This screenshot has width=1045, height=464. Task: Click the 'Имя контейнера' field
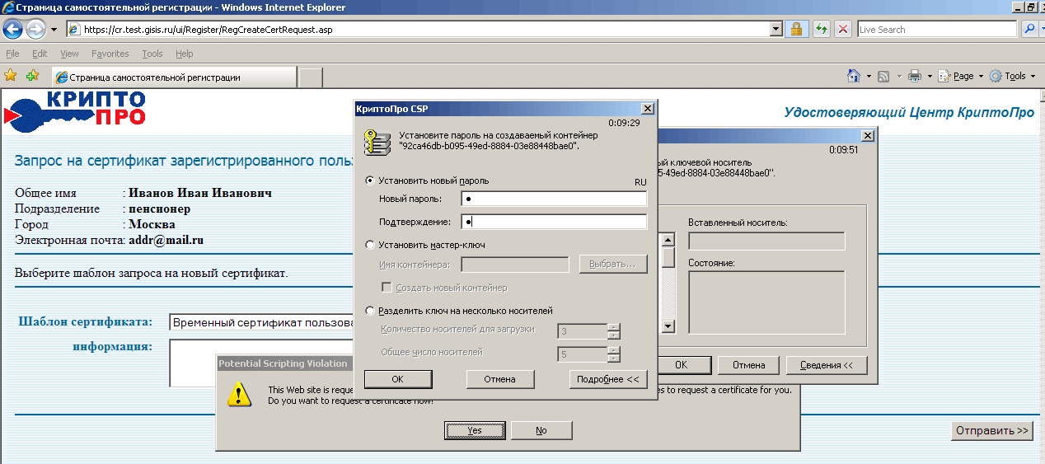click(x=515, y=265)
